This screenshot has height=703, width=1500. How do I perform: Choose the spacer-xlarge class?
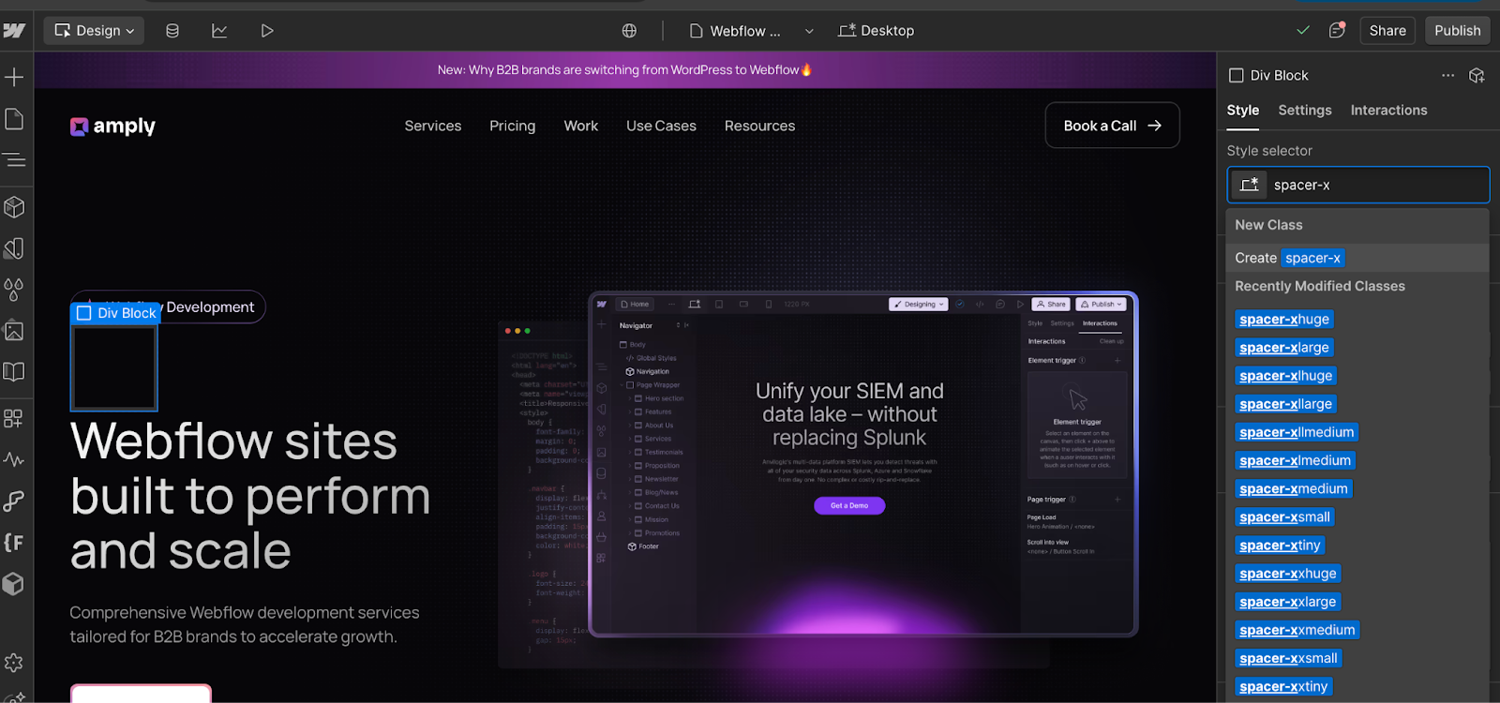[x=1284, y=348]
